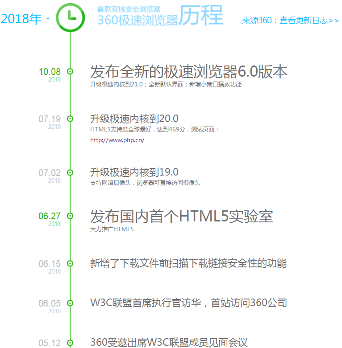Click the 05.12 date label
Screen dimensions: 342x348
coord(50,343)
